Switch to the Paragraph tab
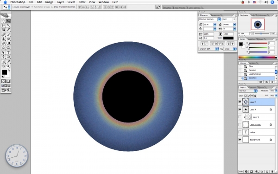This screenshot has height=174, width=278. (215, 15)
